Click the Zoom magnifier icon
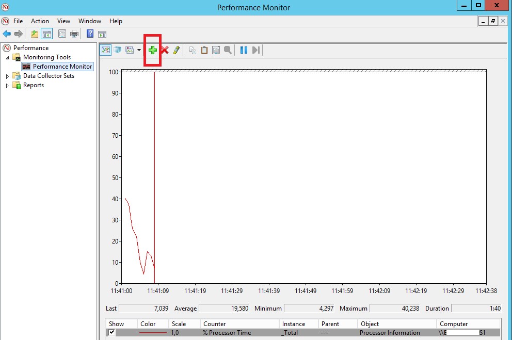This screenshot has width=512, height=340. (x=228, y=50)
